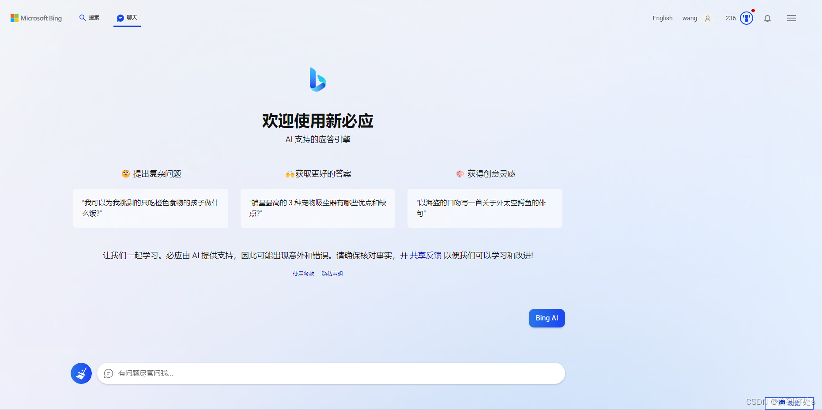Open the 共享反馈 feedback link

(x=426, y=256)
